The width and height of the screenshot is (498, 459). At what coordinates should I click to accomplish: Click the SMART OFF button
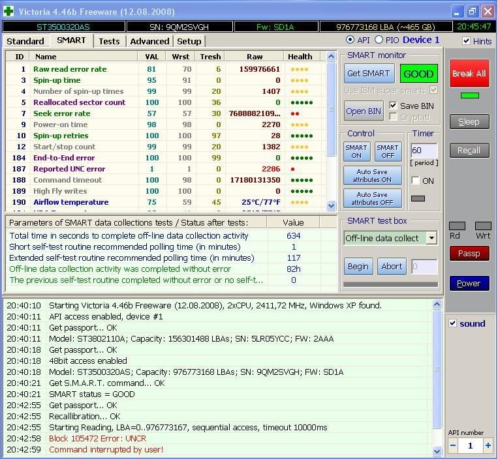point(388,152)
